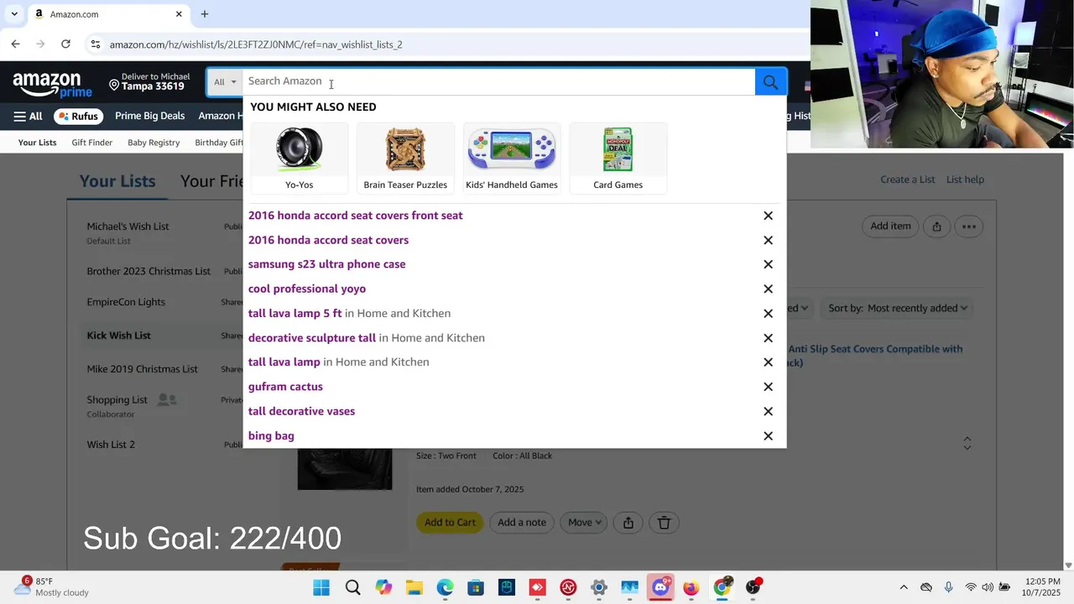The width and height of the screenshot is (1074, 604).
Task: Select Michael's Wish List
Action: tap(128, 226)
